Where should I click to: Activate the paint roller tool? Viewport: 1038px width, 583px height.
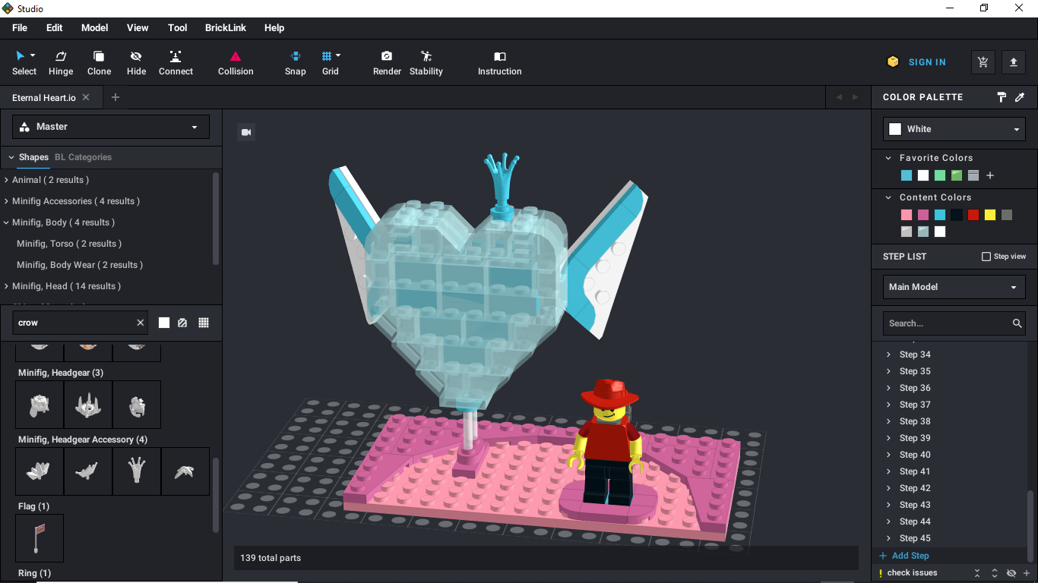[1002, 97]
